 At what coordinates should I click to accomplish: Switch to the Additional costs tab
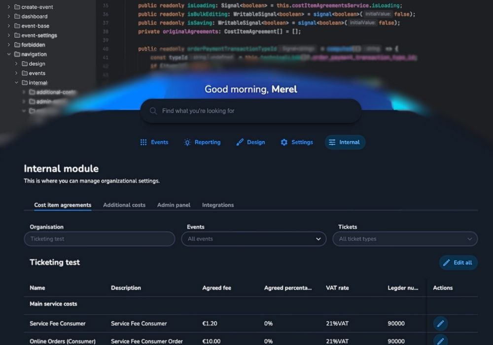(x=124, y=205)
